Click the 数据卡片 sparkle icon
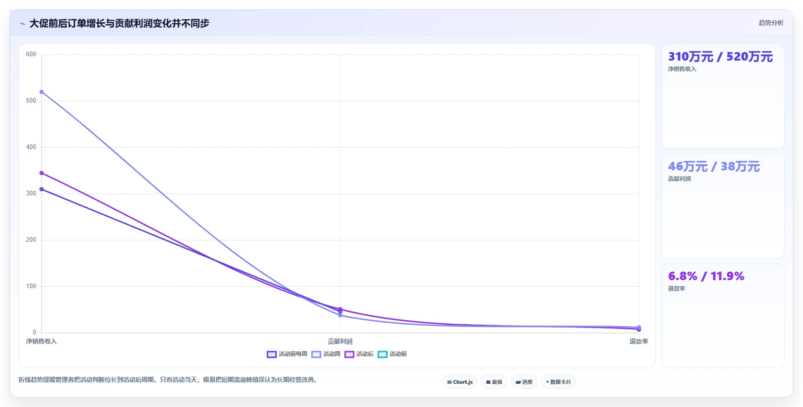Screen dimensions: 803x407 pos(547,382)
